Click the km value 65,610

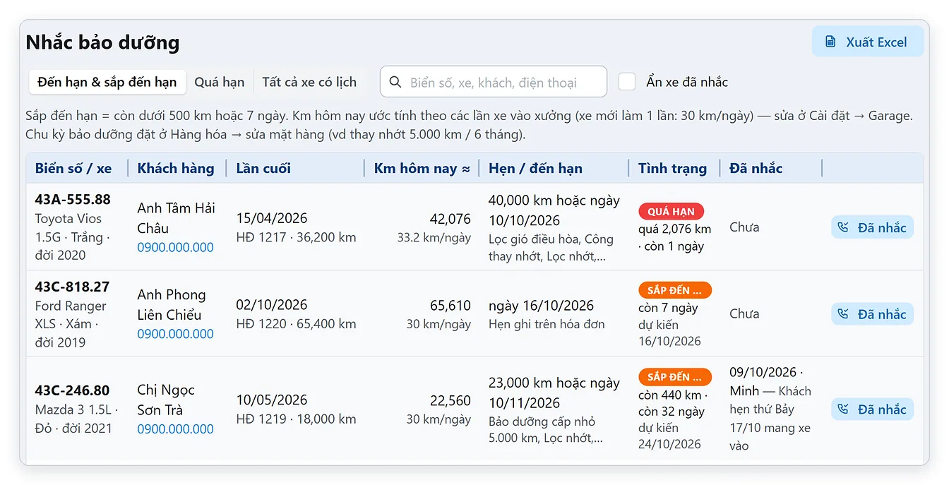click(450, 306)
